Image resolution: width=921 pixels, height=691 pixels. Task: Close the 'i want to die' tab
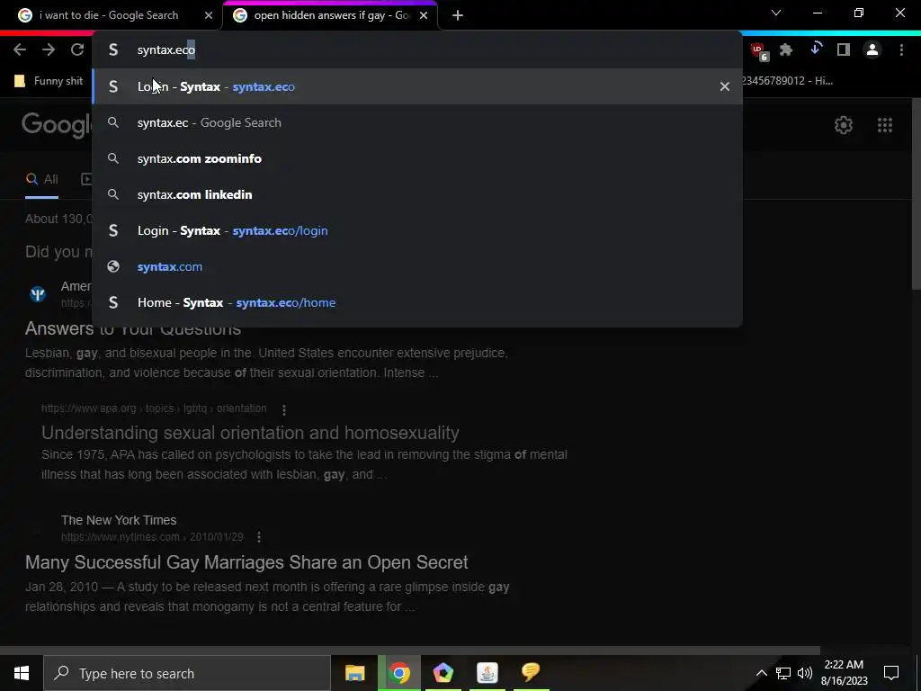209,15
